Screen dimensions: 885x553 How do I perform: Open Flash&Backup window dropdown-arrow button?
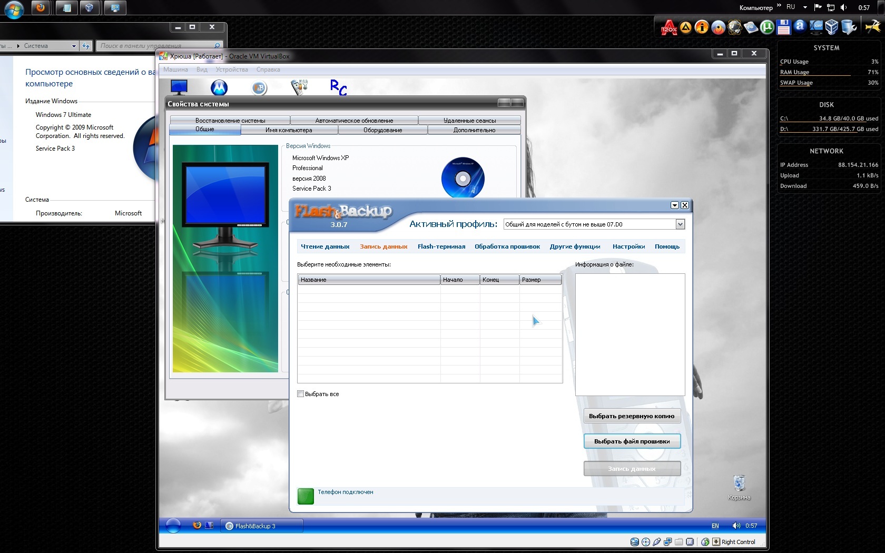[x=674, y=205]
